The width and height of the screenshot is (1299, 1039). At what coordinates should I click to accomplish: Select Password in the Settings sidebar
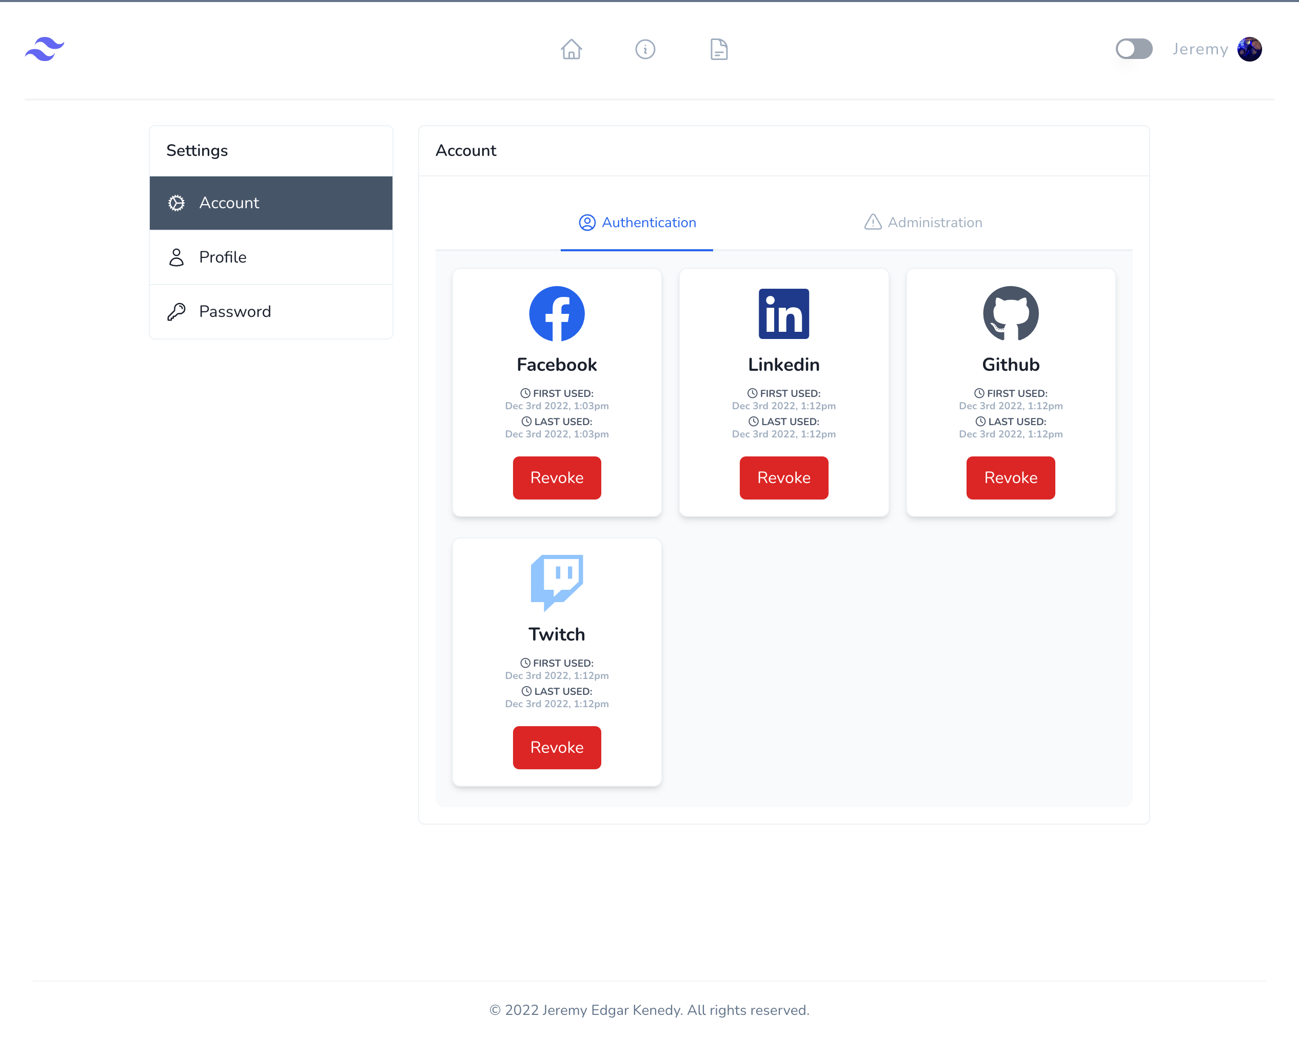click(271, 311)
